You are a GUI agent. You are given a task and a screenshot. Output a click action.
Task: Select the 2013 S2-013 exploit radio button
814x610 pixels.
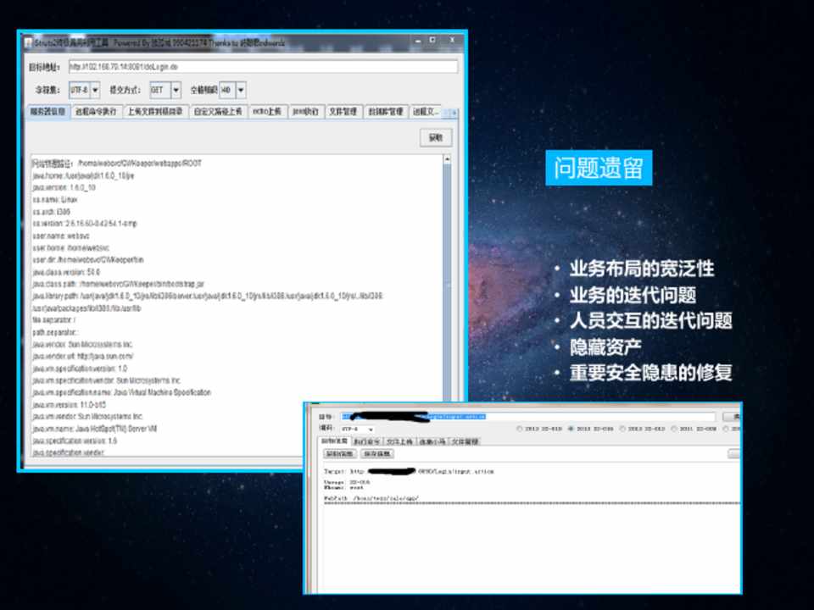[622, 429]
